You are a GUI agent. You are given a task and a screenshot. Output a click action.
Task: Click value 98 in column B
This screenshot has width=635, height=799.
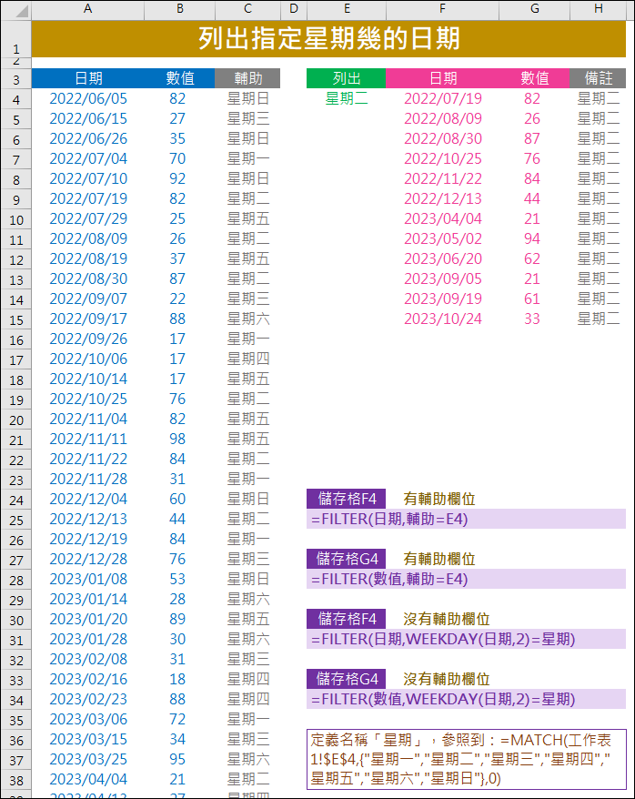tap(177, 439)
